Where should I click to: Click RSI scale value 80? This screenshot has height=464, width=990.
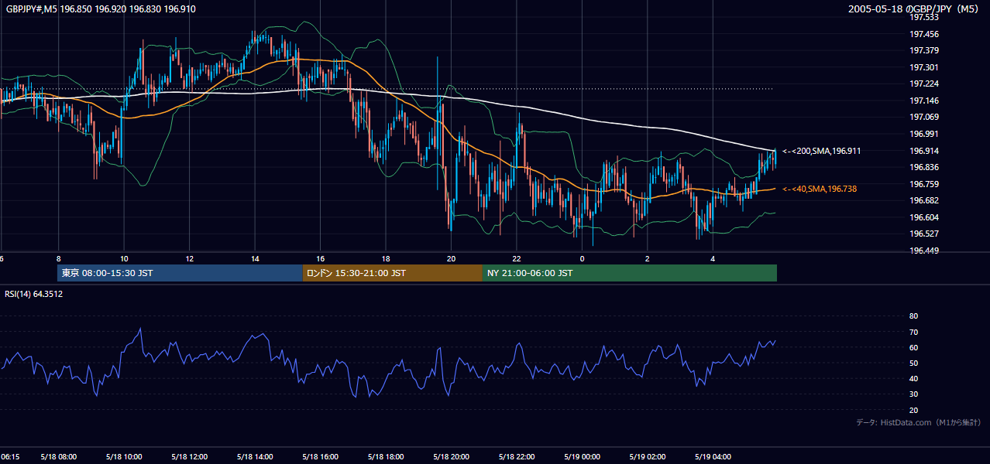pyautogui.click(x=913, y=316)
